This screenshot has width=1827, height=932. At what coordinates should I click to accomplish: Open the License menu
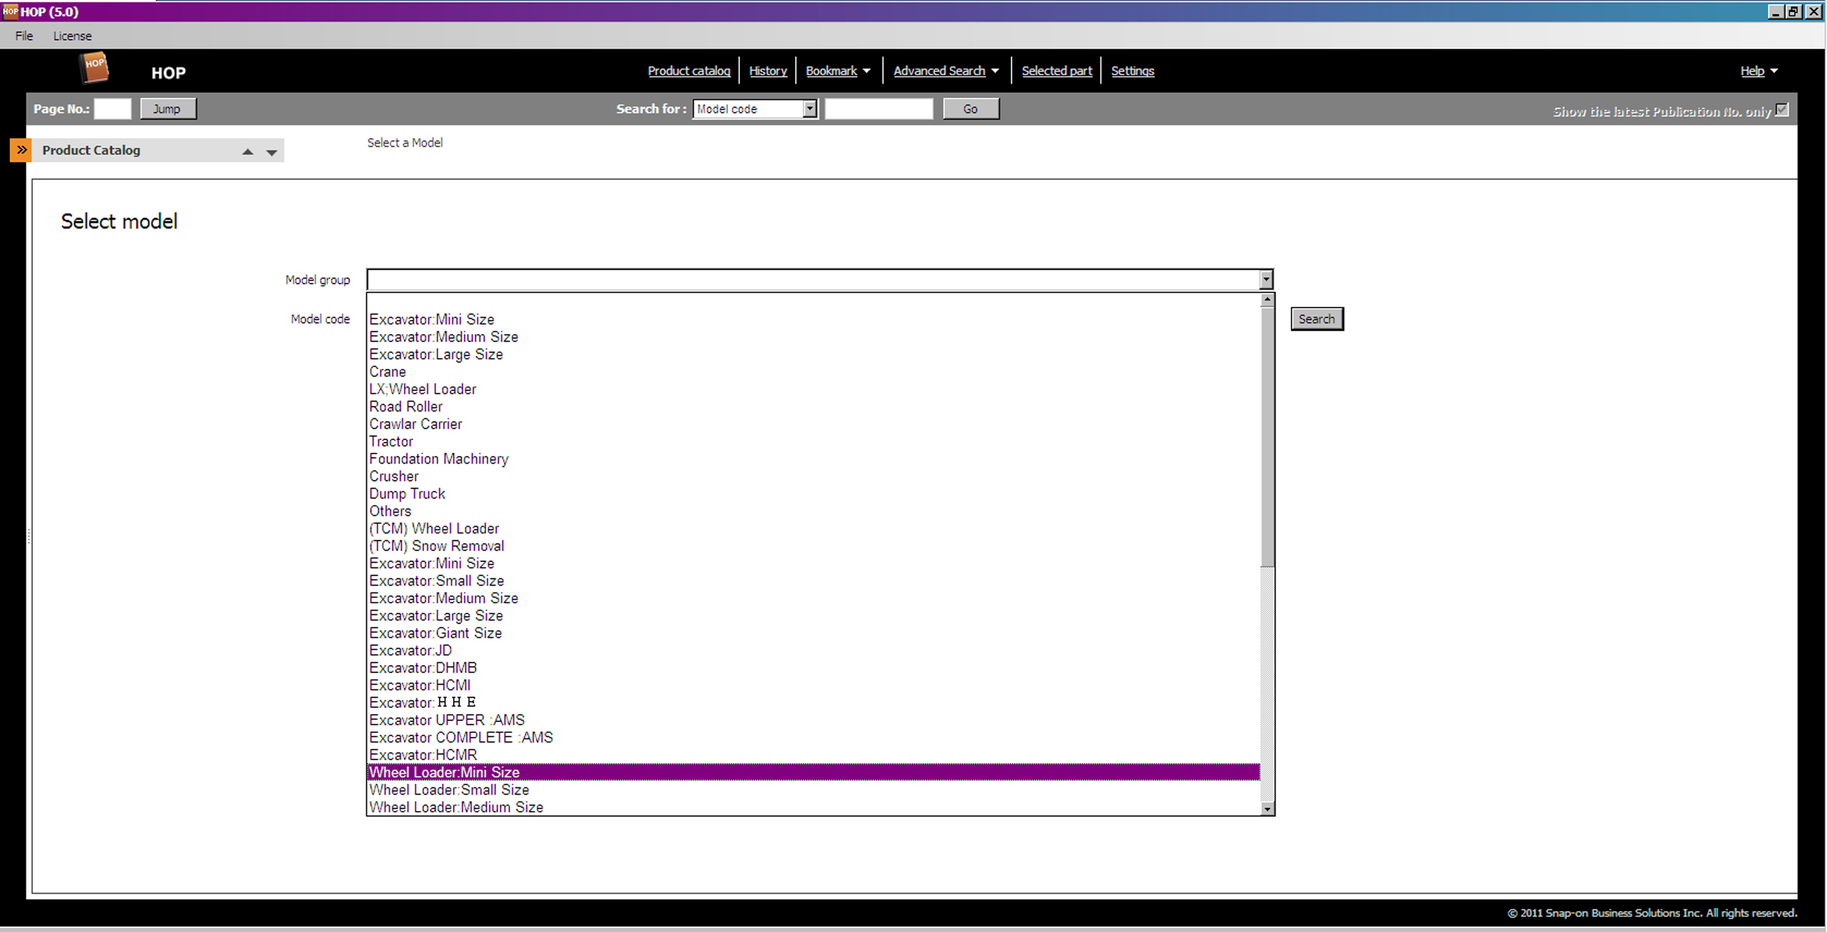tap(72, 36)
